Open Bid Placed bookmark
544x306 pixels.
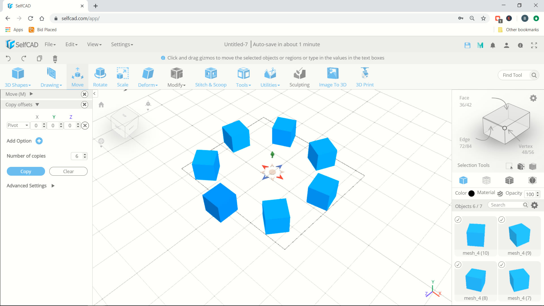[x=43, y=30]
